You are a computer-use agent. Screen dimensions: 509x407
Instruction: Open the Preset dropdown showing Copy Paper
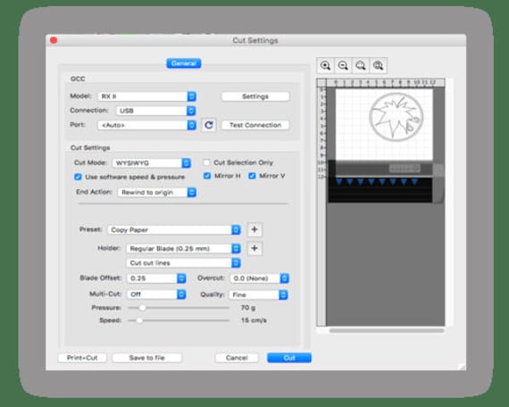(174, 229)
